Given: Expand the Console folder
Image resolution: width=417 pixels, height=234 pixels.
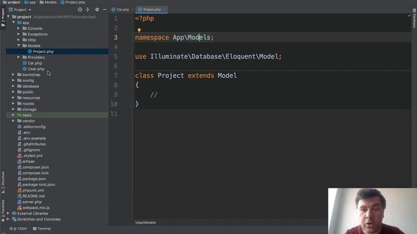Looking at the screenshot, I should pyautogui.click(x=18, y=29).
